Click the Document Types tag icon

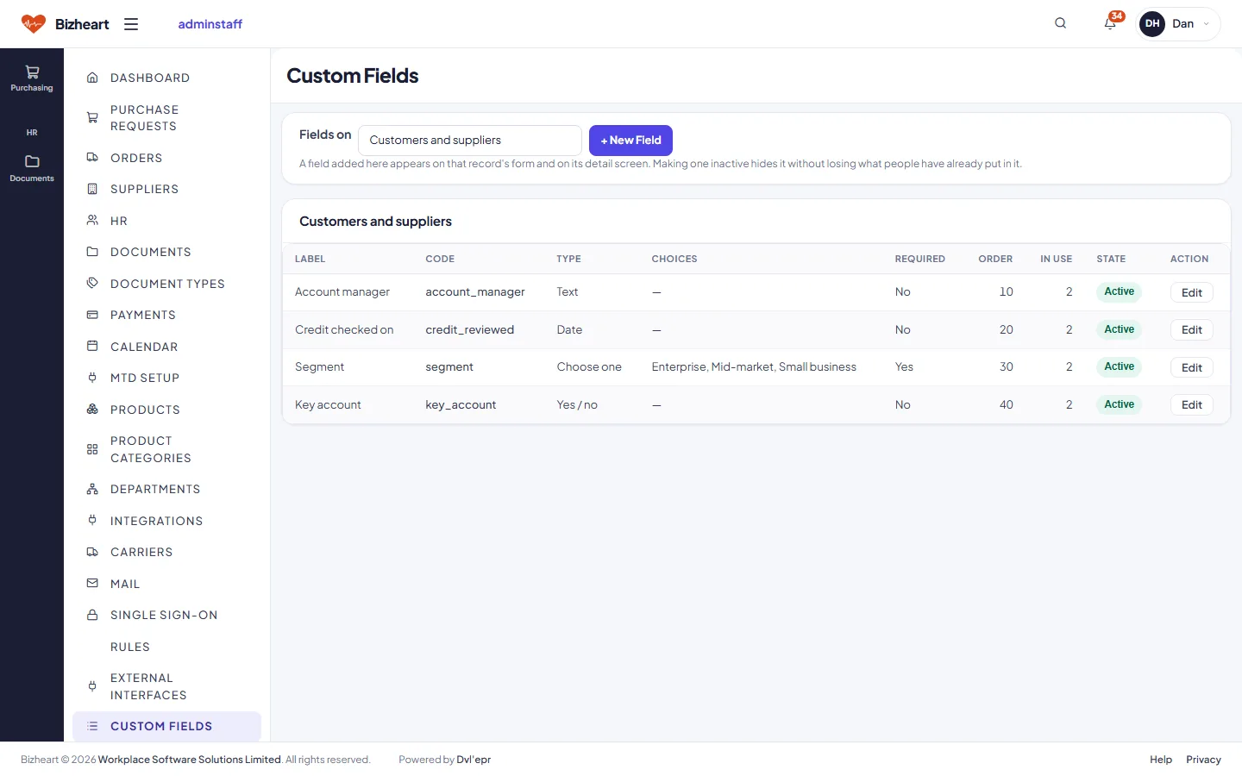click(92, 284)
